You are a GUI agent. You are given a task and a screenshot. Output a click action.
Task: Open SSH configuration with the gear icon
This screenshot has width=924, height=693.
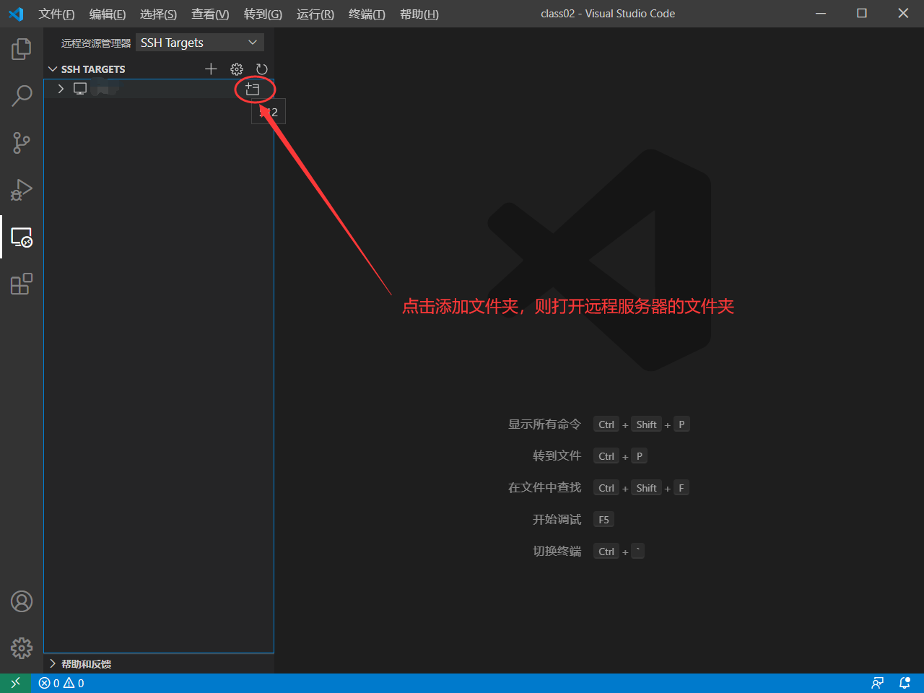[x=237, y=69]
